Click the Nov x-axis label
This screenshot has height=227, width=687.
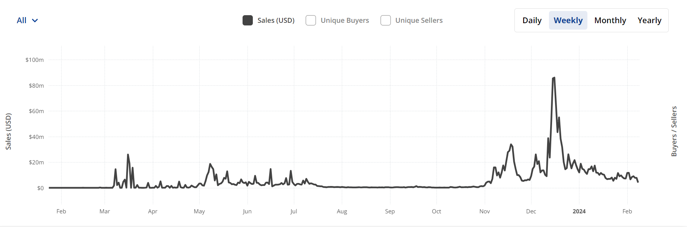[484, 211]
